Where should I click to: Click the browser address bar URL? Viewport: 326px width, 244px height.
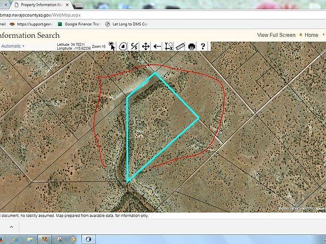[40, 15]
